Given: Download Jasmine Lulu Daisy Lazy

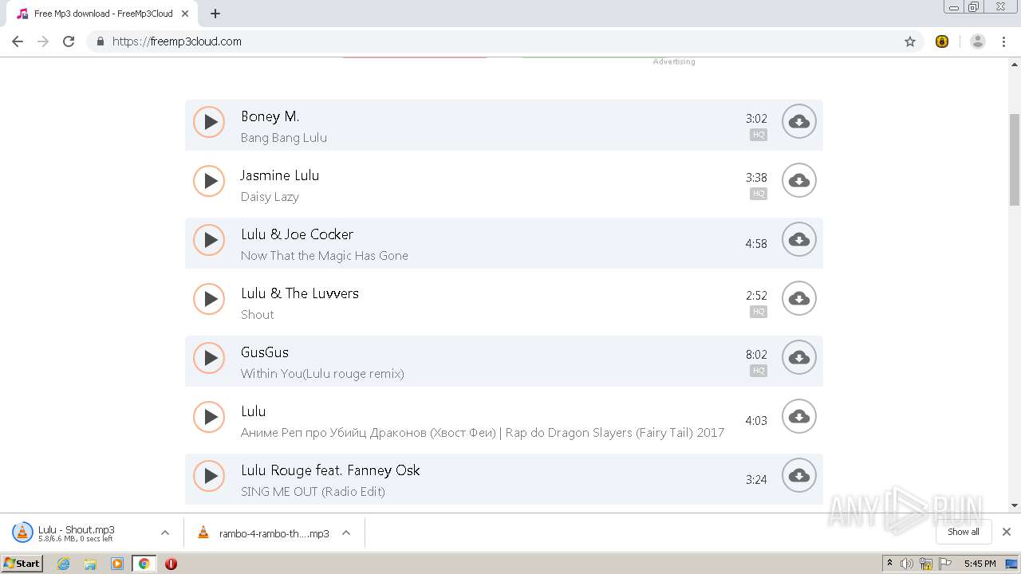Looking at the screenshot, I should point(798,181).
